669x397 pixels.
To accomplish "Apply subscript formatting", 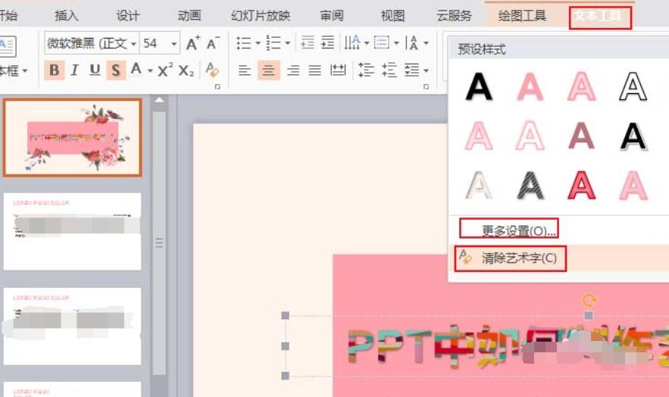I will pyautogui.click(x=186, y=70).
